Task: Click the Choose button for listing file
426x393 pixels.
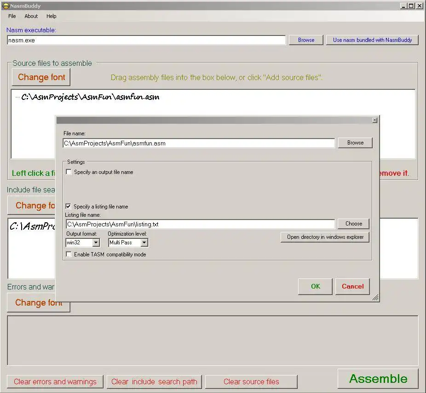Action: point(353,224)
